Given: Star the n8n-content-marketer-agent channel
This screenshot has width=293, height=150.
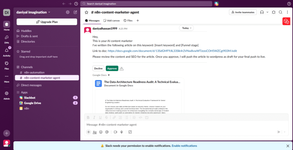Looking at the screenshot, I should click(86, 12).
